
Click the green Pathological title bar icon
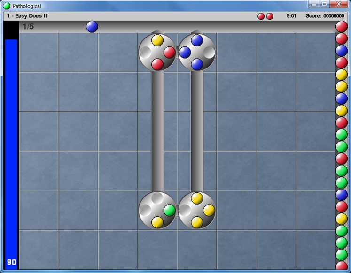click(7, 6)
